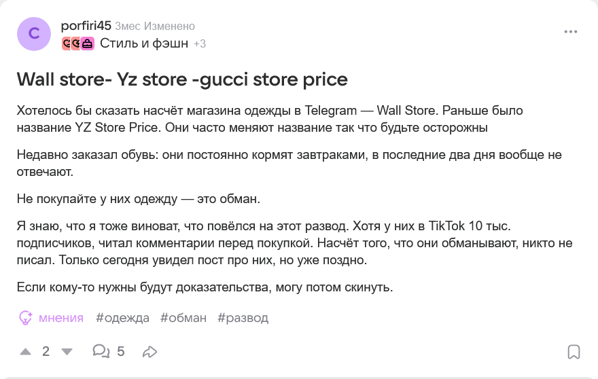Screen dimensions: 598x379
Task: Open the #обман hashtag
Action: (x=183, y=317)
